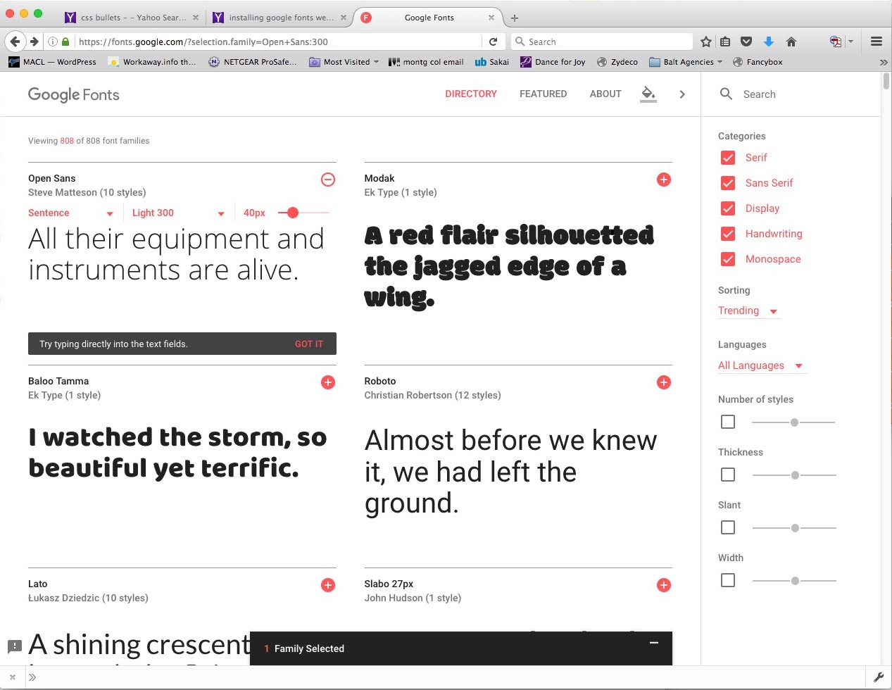Open the Dance for Joy bookmark

(553, 62)
